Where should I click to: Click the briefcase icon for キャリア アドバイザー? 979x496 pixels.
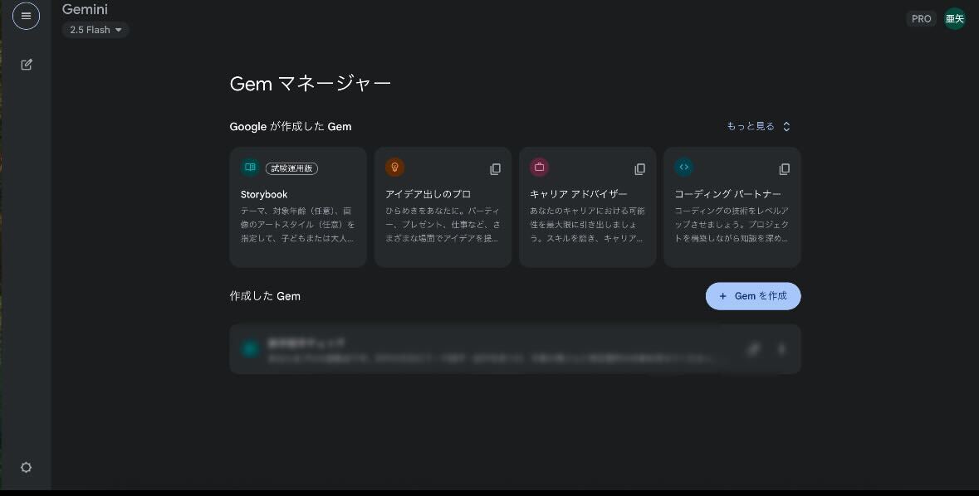[x=540, y=168]
